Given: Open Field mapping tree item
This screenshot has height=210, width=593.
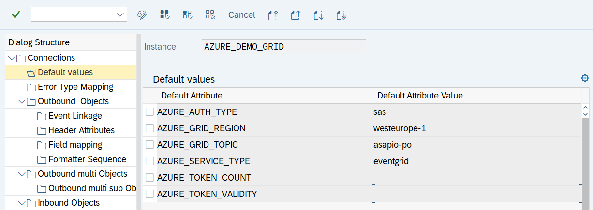Looking at the screenshot, I should tap(75, 145).
